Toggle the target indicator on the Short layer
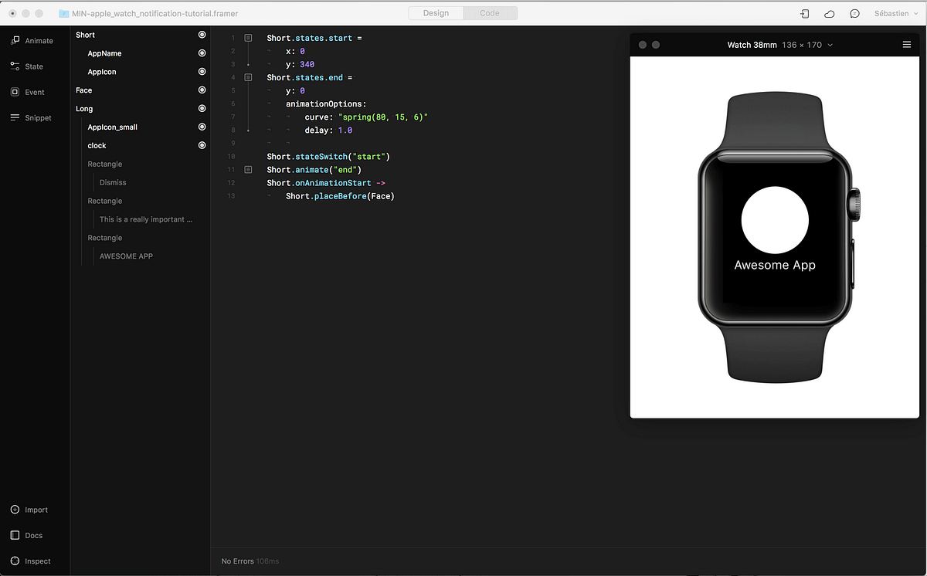This screenshot has height=576, width=927. 202,34
